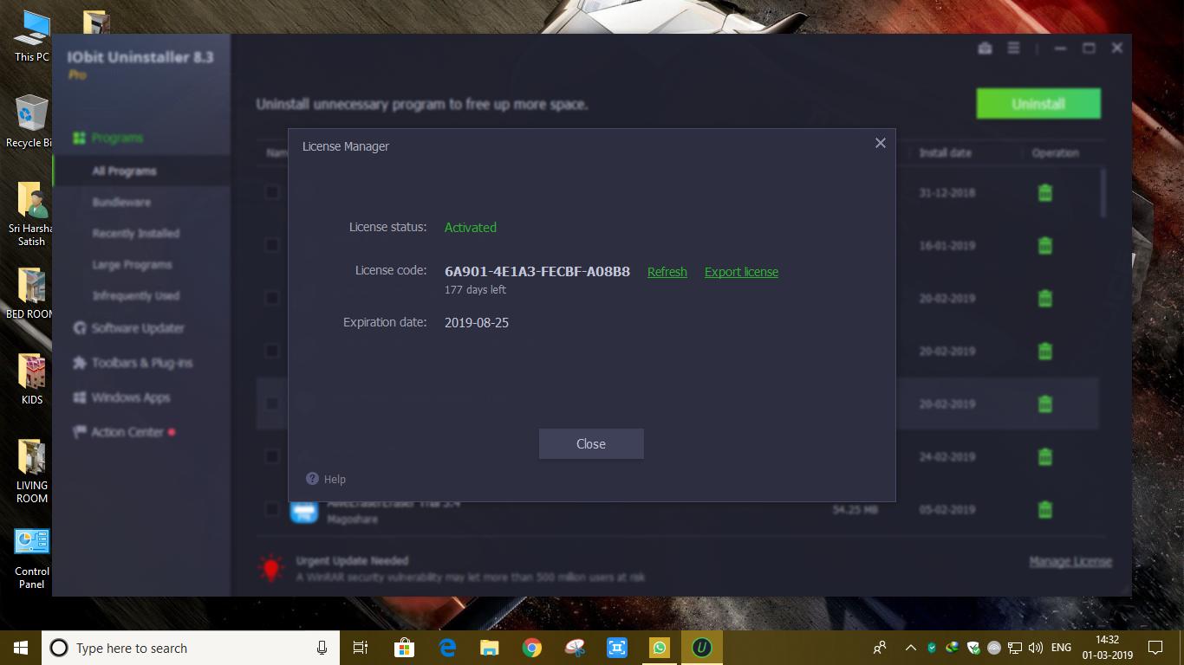Open Microsoft Edge from the taskbar
Screen dimensions: 1184x665
click(447, 648)
